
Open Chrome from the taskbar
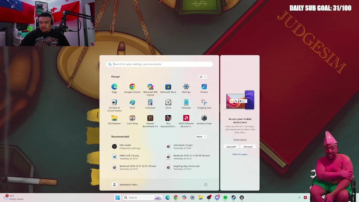tap(176, 198)
